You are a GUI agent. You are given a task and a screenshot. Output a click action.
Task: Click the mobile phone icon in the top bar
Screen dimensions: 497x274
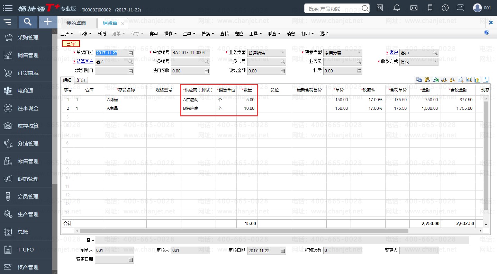(430, 8)
